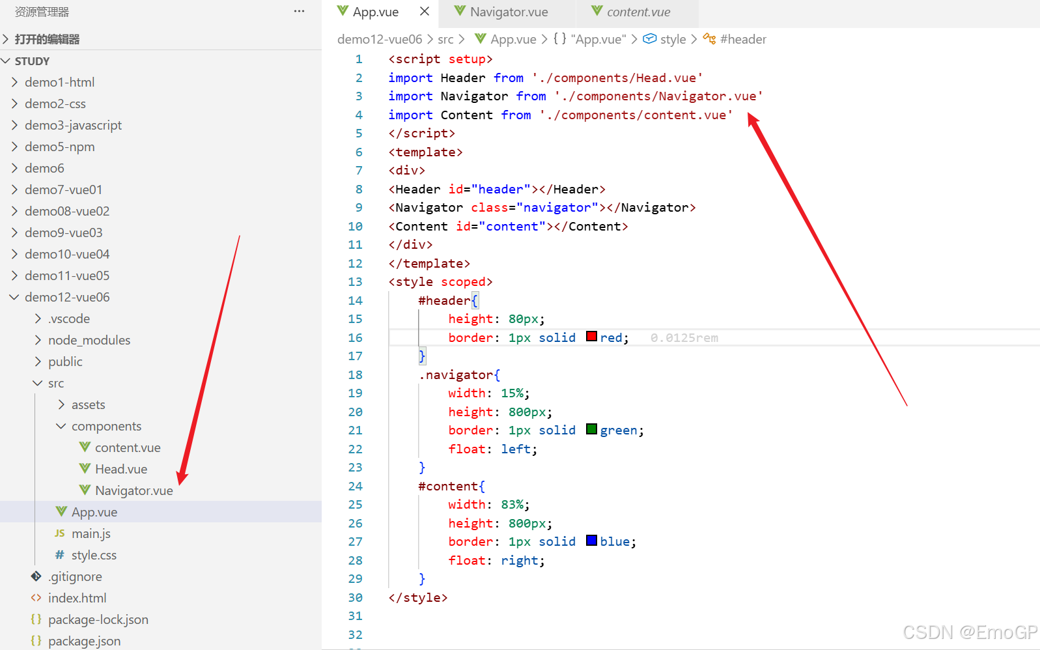The height and width of the screenshot is (650, 1040).
Task: Click the braces icon beside package-lock.json
Action: pyautogui.click(x=36, y=619)
